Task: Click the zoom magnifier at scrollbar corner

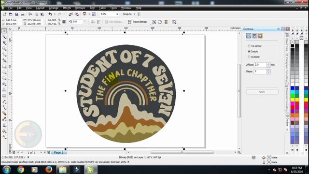Action: point(239,152)
